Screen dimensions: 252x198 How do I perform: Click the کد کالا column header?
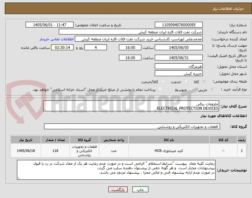[223, 140]
